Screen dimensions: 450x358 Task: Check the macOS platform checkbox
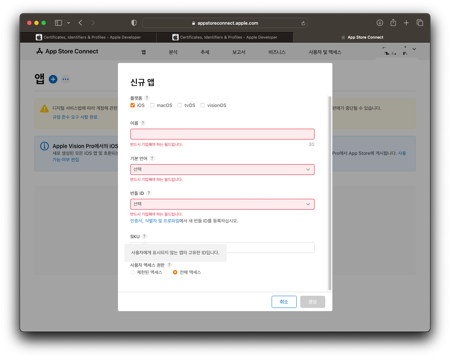pos(152,105)
